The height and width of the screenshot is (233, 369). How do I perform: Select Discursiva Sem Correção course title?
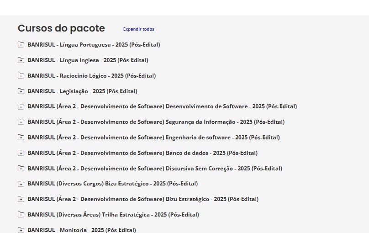coord(155,169)
